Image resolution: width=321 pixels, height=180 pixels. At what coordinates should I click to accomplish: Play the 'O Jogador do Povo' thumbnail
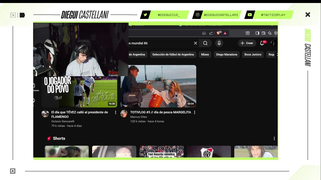pos(79,91)
